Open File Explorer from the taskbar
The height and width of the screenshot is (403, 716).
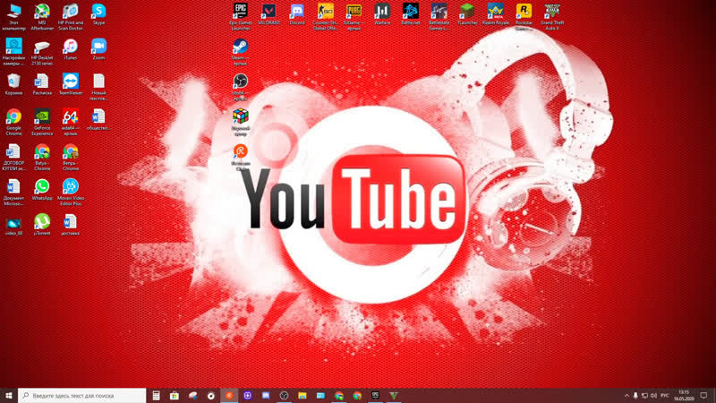303,396
